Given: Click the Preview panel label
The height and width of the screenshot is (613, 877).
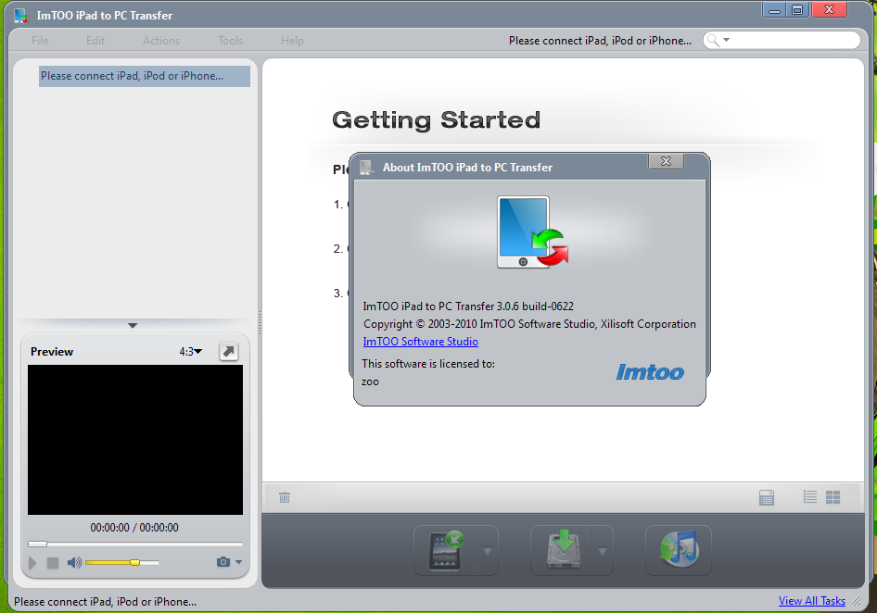Looking at the screenshot, I should 52,352.
